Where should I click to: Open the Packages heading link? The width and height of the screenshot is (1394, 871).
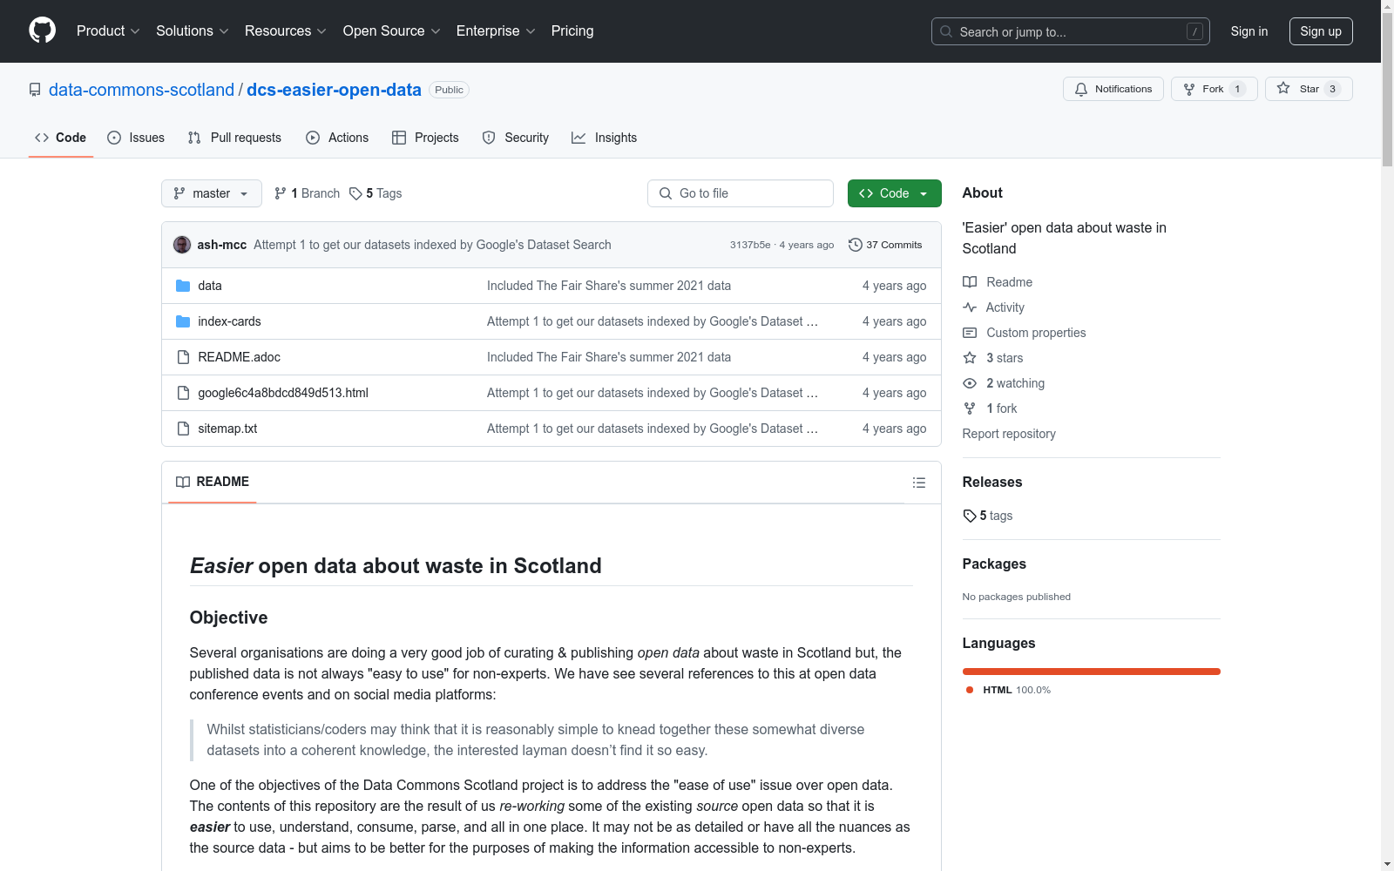[x=994, y=564]
